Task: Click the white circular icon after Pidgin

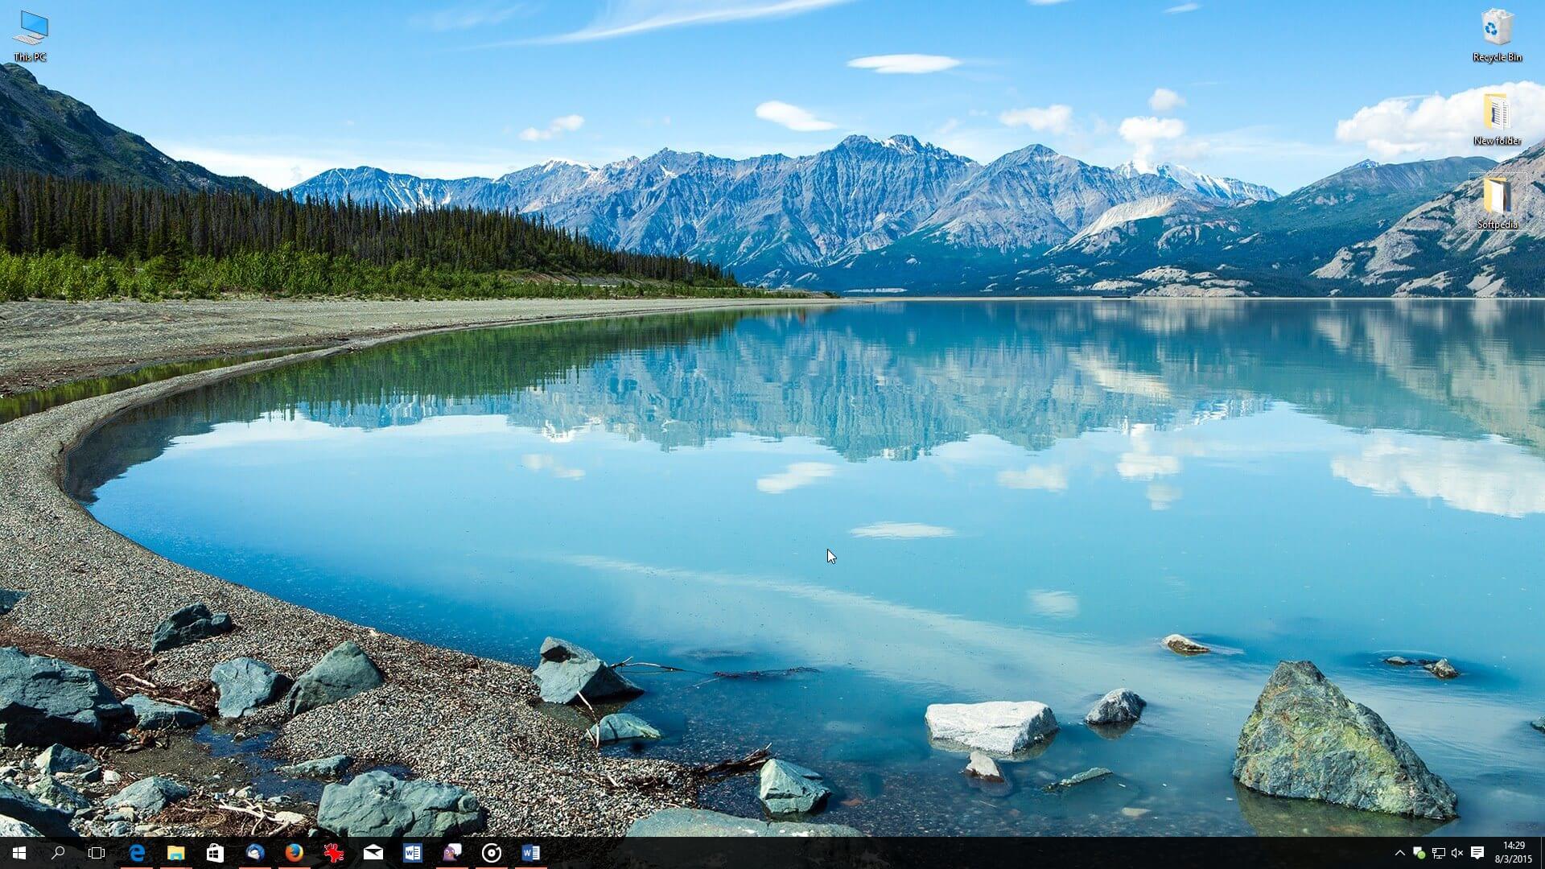Action: 492,853
